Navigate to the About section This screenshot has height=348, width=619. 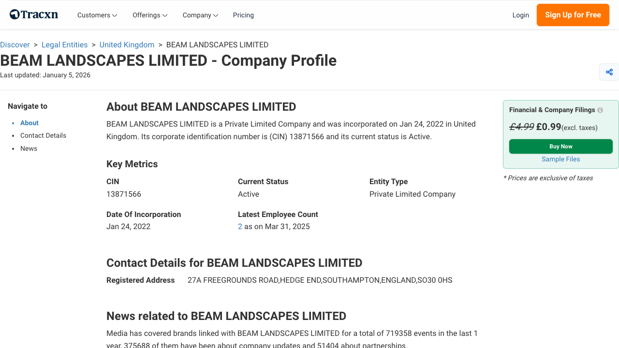[x=29, y=123]
